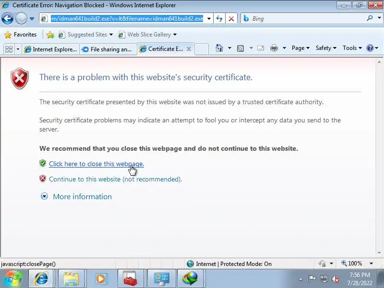Open Windows Explorer folder taskbar icon
This screenshot has height=288, width=384.
71,278
